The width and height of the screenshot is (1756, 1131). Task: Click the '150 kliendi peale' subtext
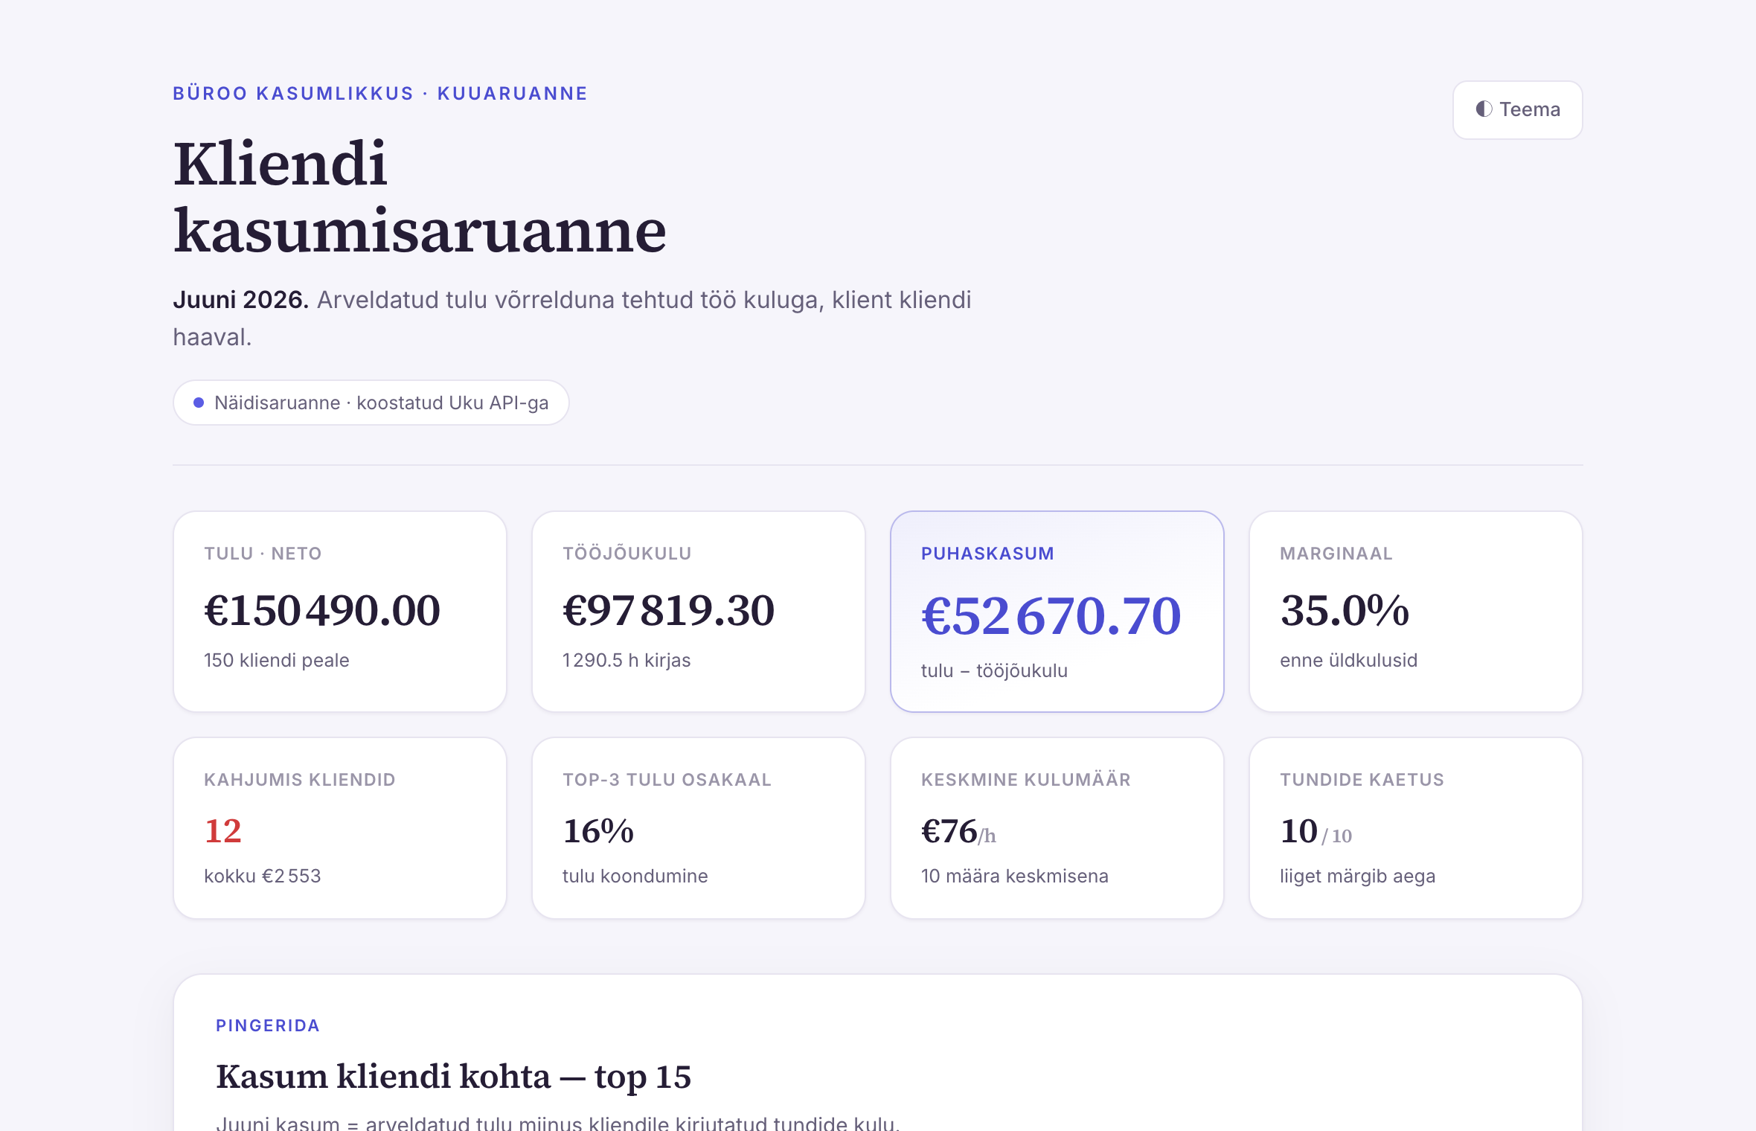[277, 660]
